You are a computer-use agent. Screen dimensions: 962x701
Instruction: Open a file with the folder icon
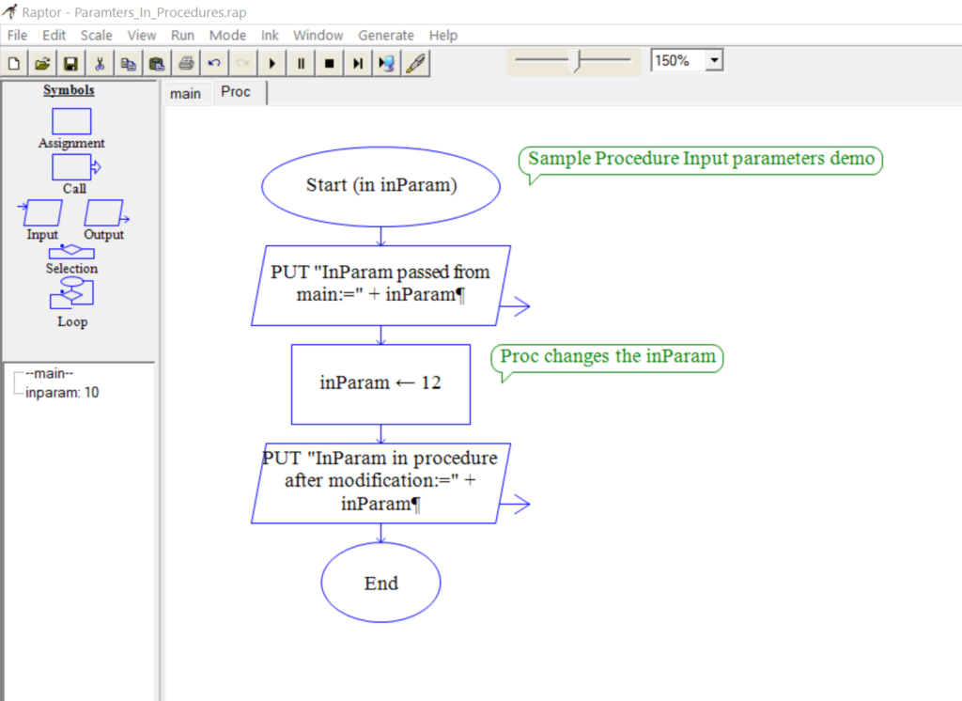pyautogui.click(x=41, y=63)
